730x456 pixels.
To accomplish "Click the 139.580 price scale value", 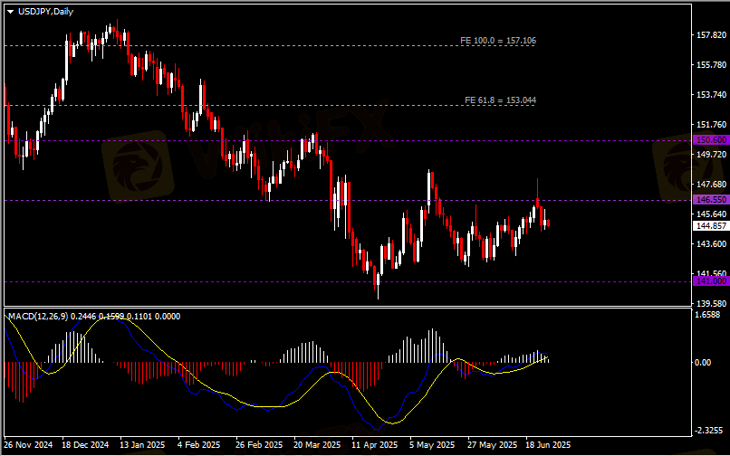I will (711, 303).
